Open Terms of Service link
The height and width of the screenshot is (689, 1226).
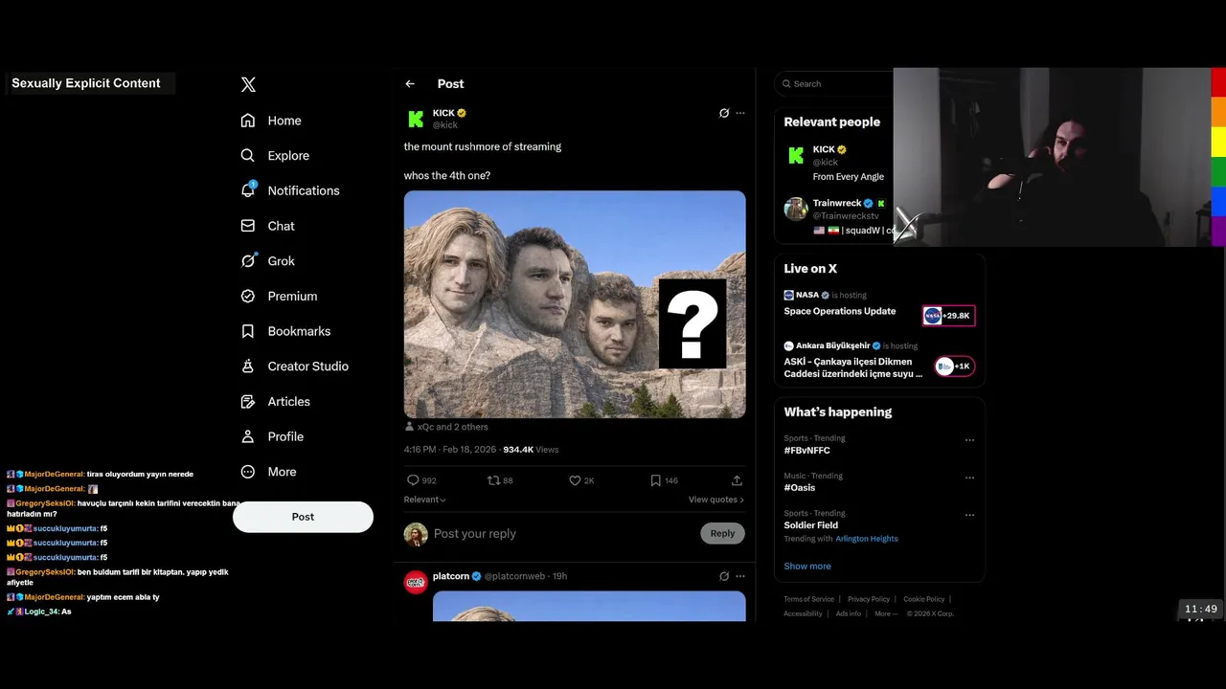click(809, 599)
